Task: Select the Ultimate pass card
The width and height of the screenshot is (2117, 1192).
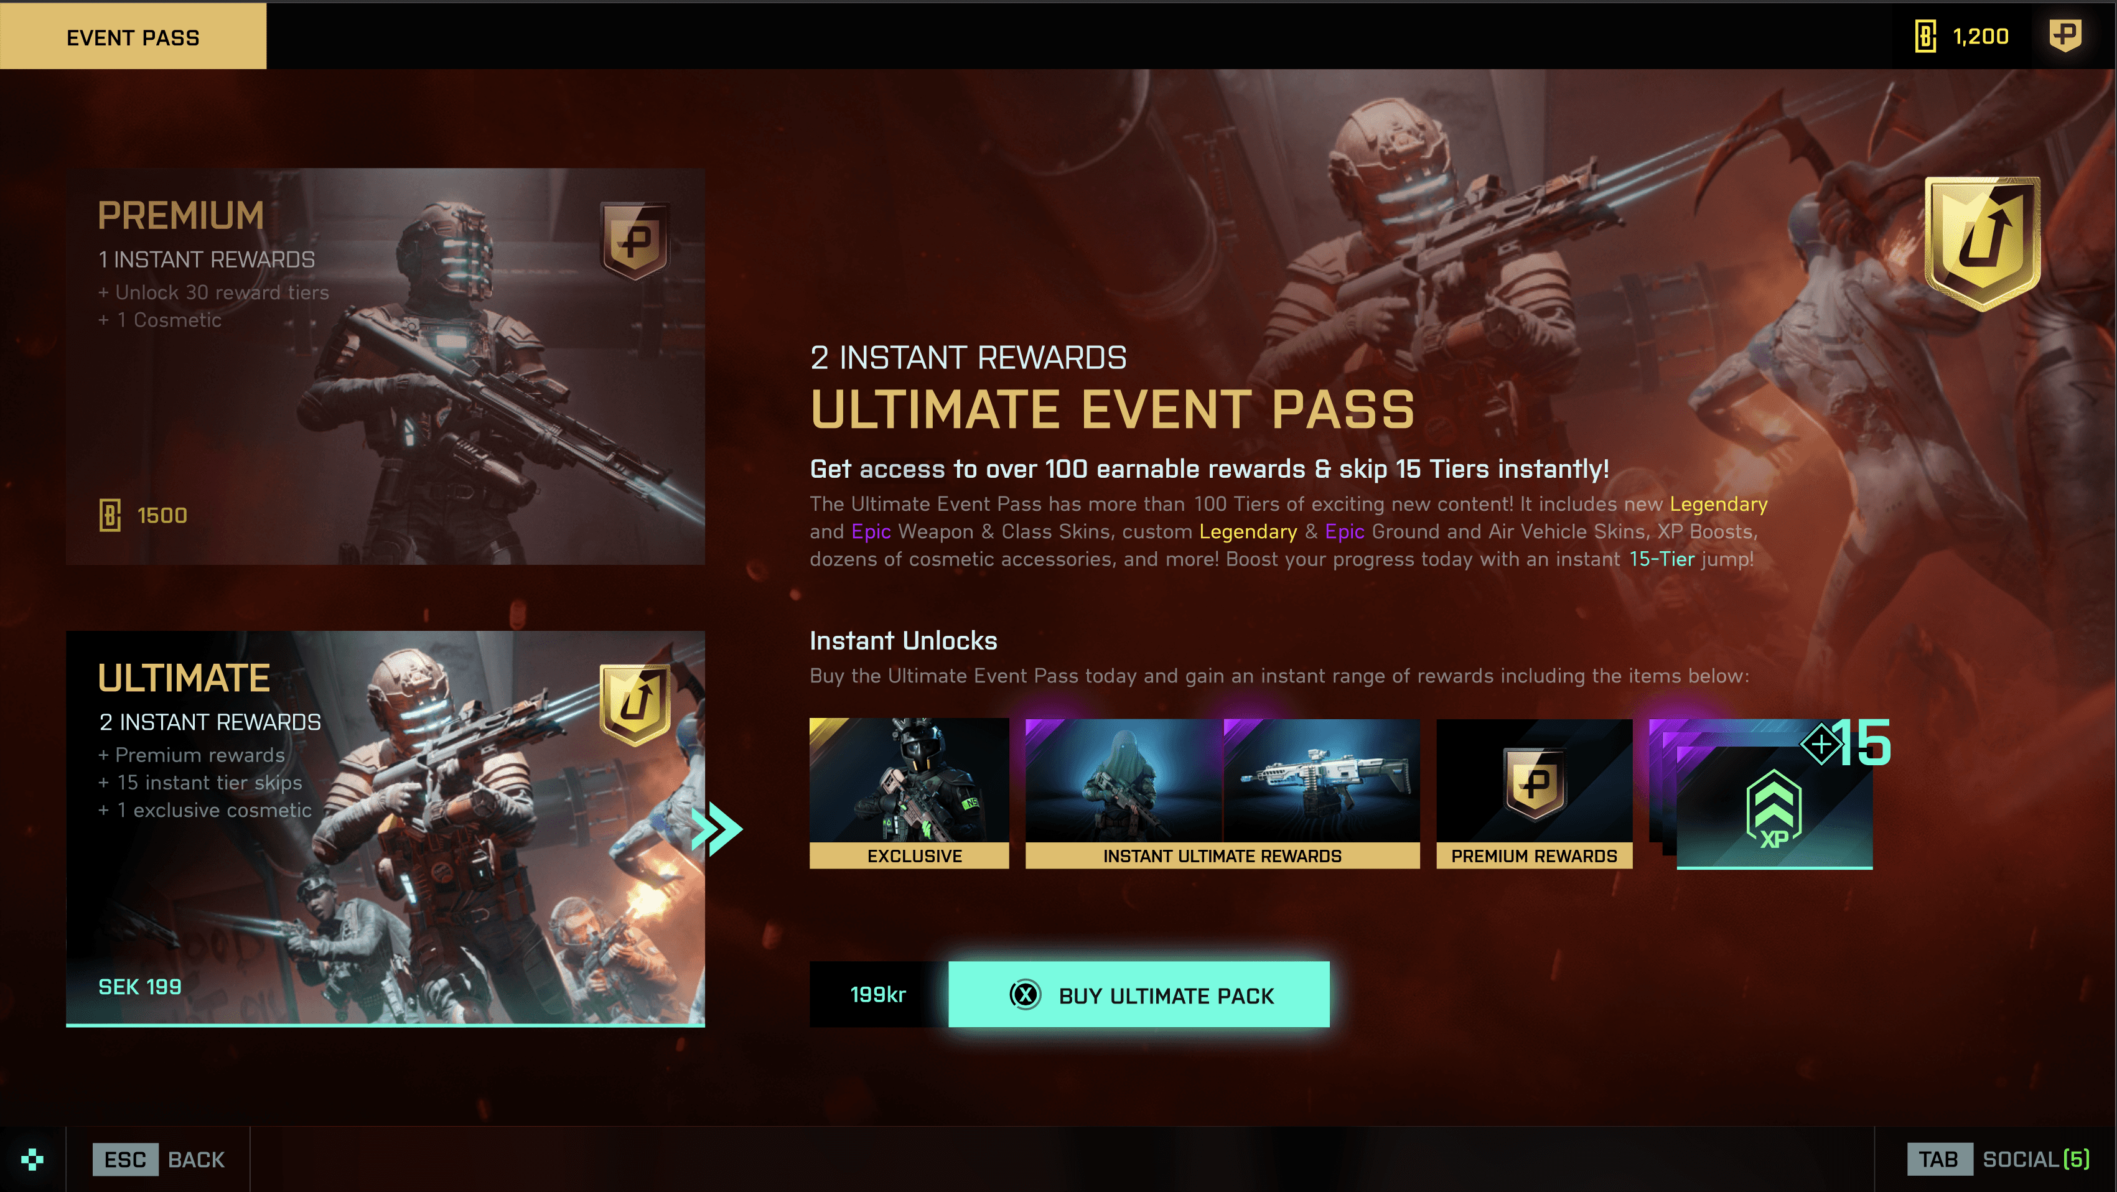Action: point(385,829)
